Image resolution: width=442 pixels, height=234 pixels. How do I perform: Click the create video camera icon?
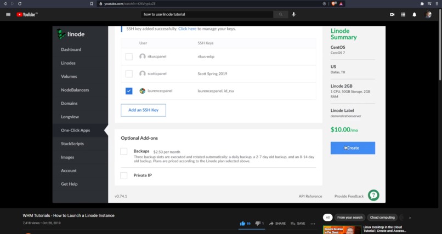[392, 14]
